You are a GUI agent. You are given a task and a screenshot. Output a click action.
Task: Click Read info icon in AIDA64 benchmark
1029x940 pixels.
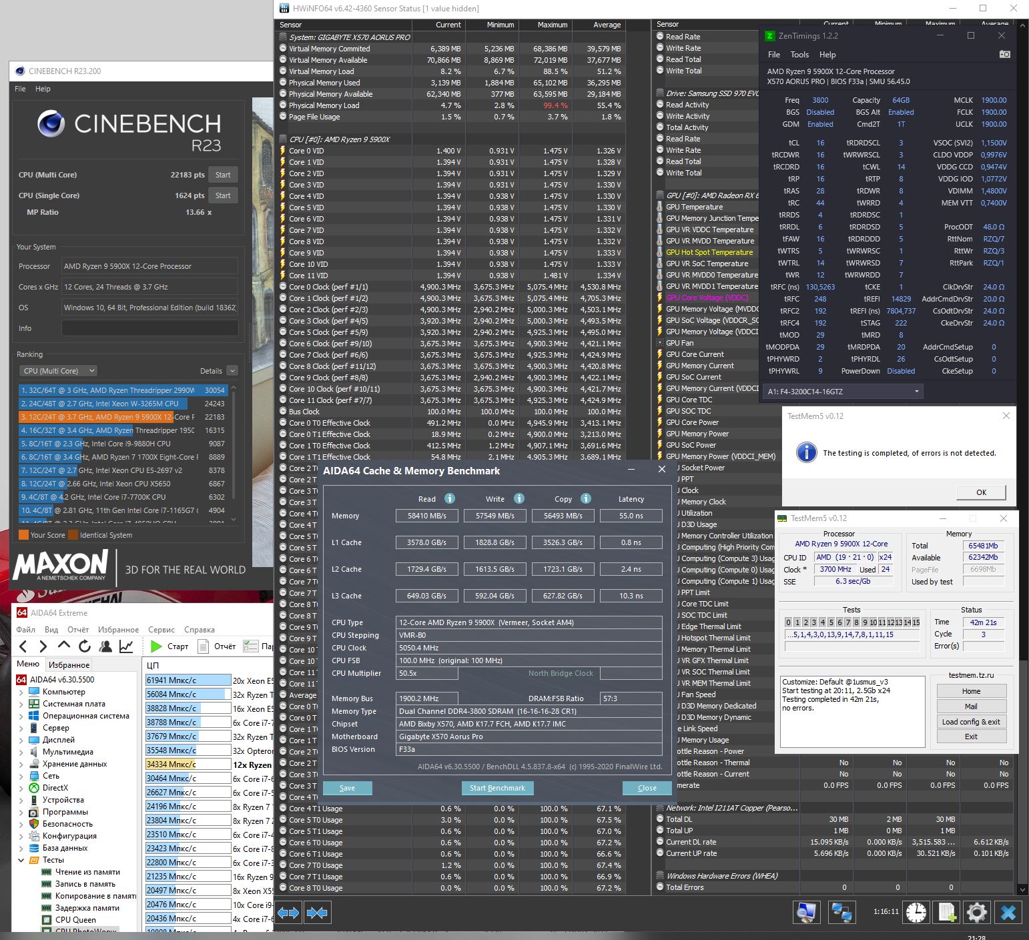click(x=450, y=498)
